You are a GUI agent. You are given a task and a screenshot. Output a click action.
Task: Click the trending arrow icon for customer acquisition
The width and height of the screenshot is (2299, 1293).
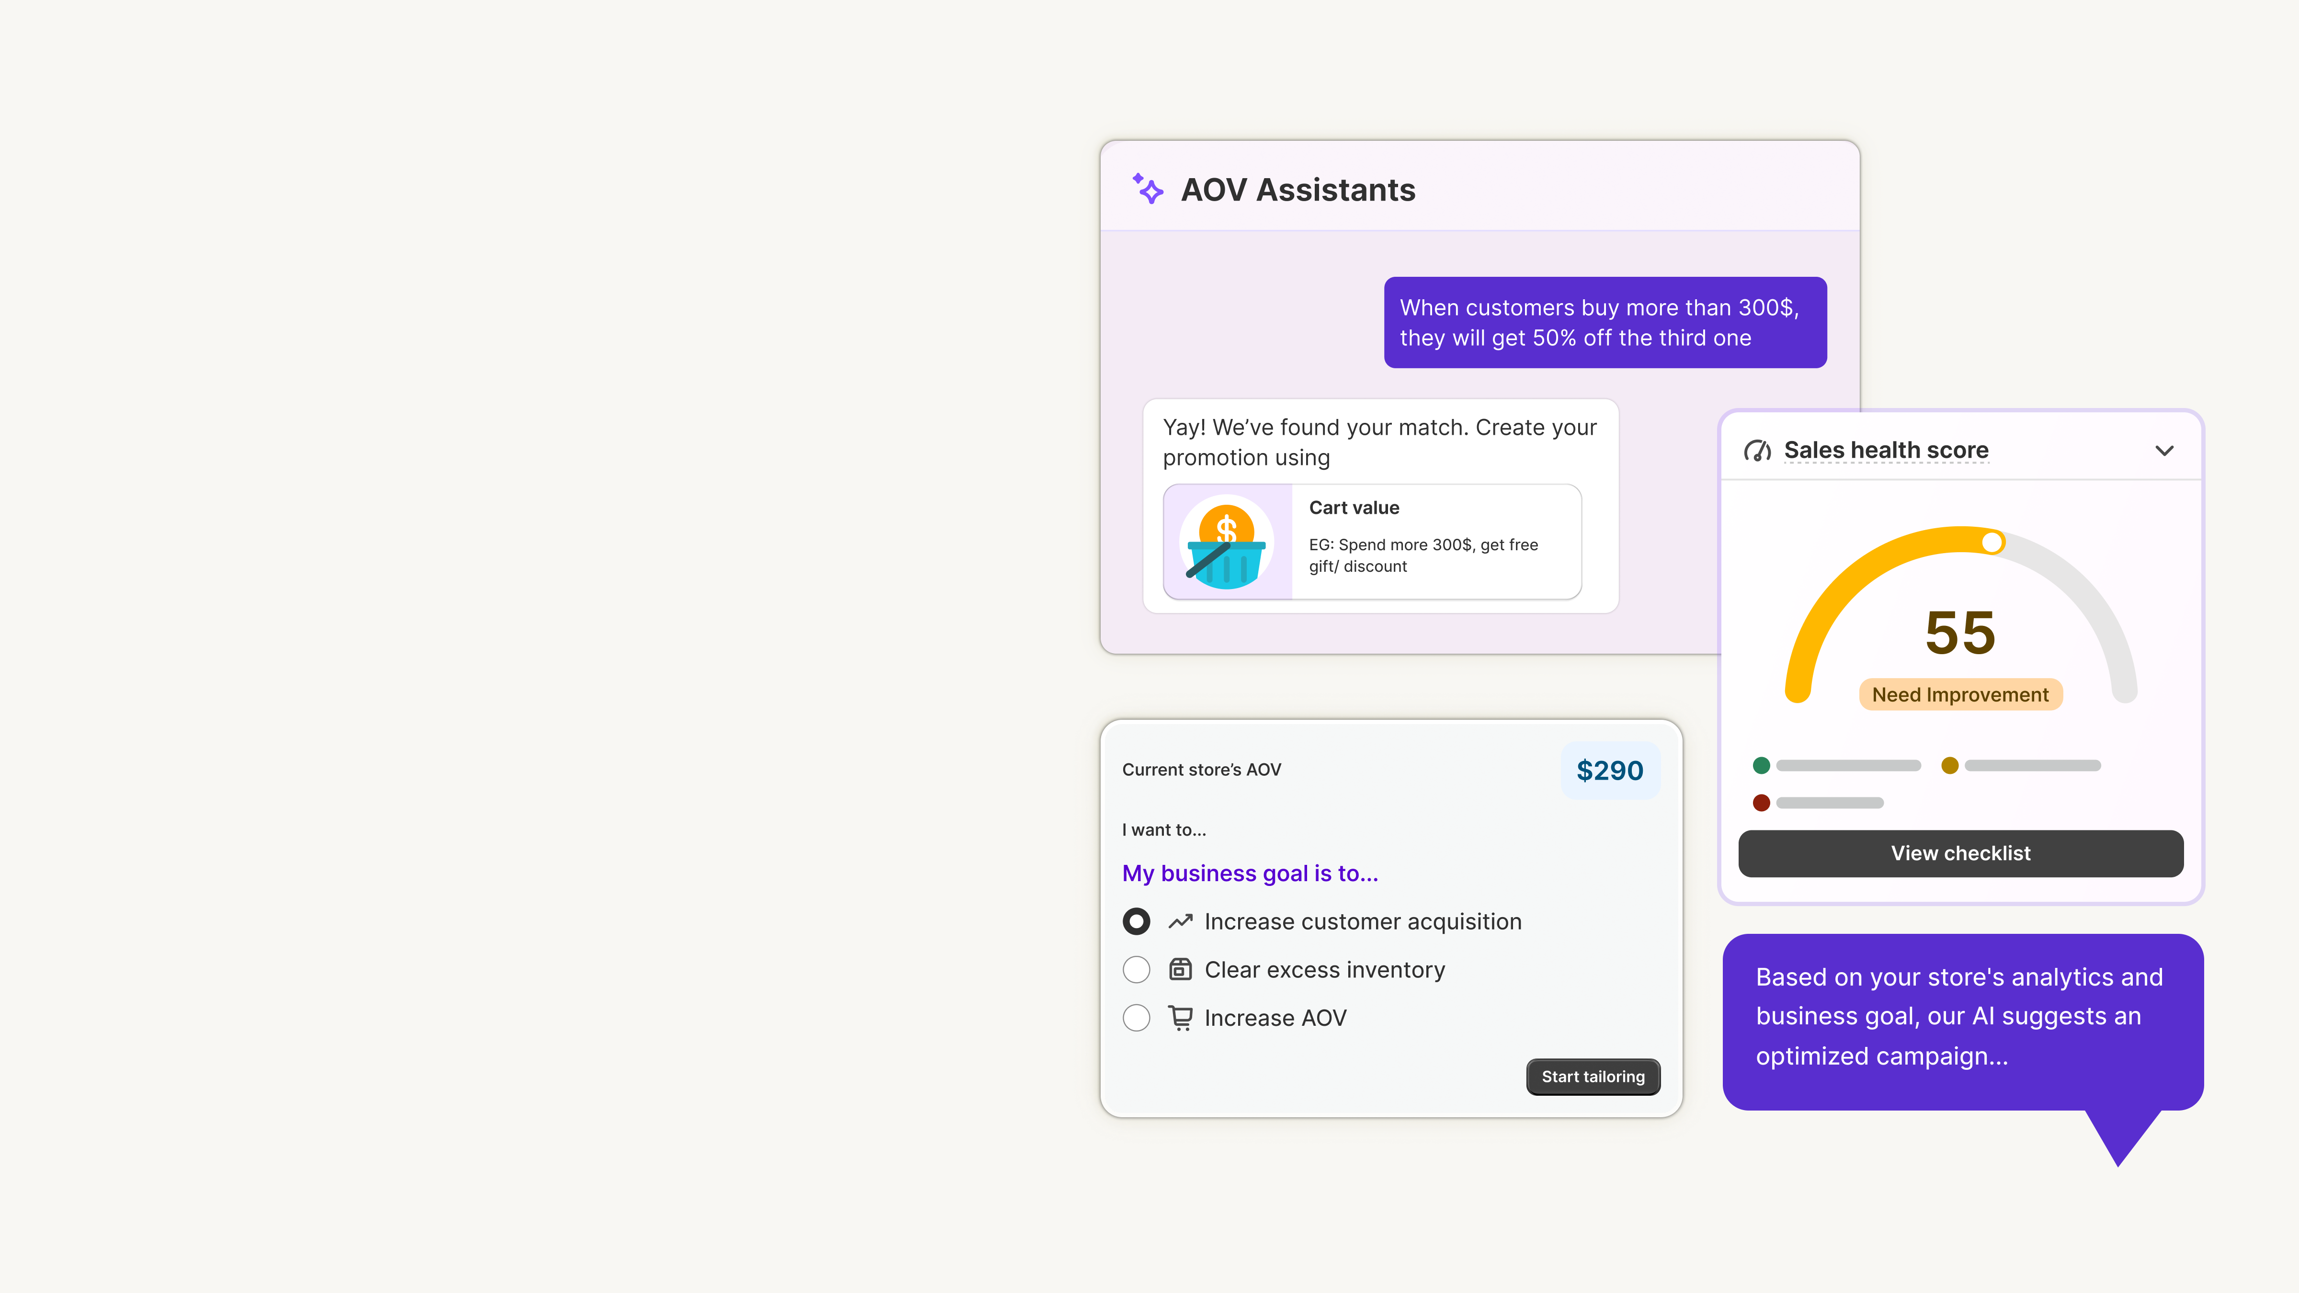point(1181,921)
